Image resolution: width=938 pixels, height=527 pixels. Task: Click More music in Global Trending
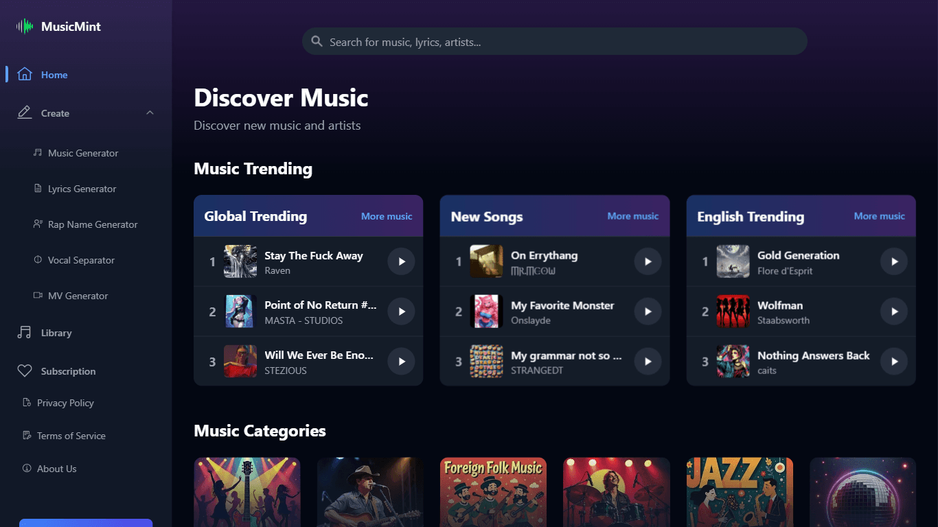tap(387, 216)
